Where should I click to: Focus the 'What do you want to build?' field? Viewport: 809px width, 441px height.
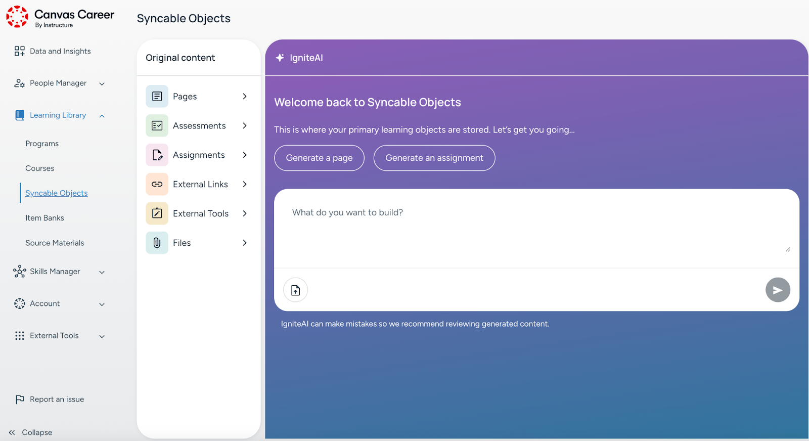coord(536,229)
